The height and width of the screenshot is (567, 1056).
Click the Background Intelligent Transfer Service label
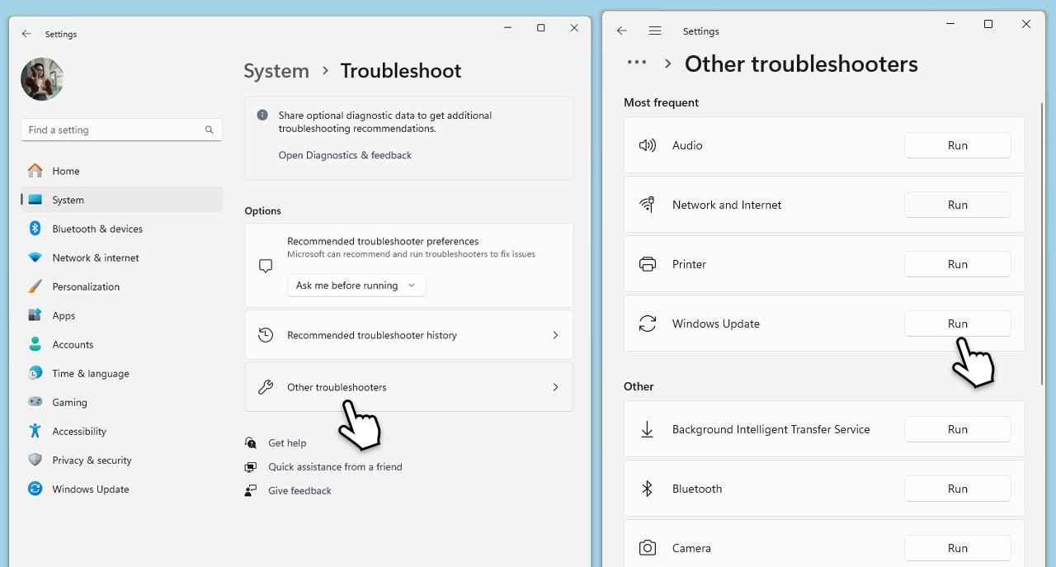tap(771, 429)
